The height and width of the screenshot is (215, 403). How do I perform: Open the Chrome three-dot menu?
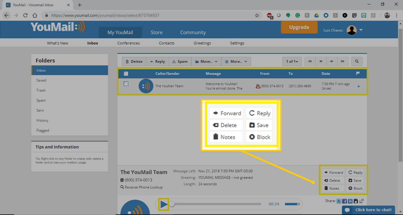pos(397,15)
